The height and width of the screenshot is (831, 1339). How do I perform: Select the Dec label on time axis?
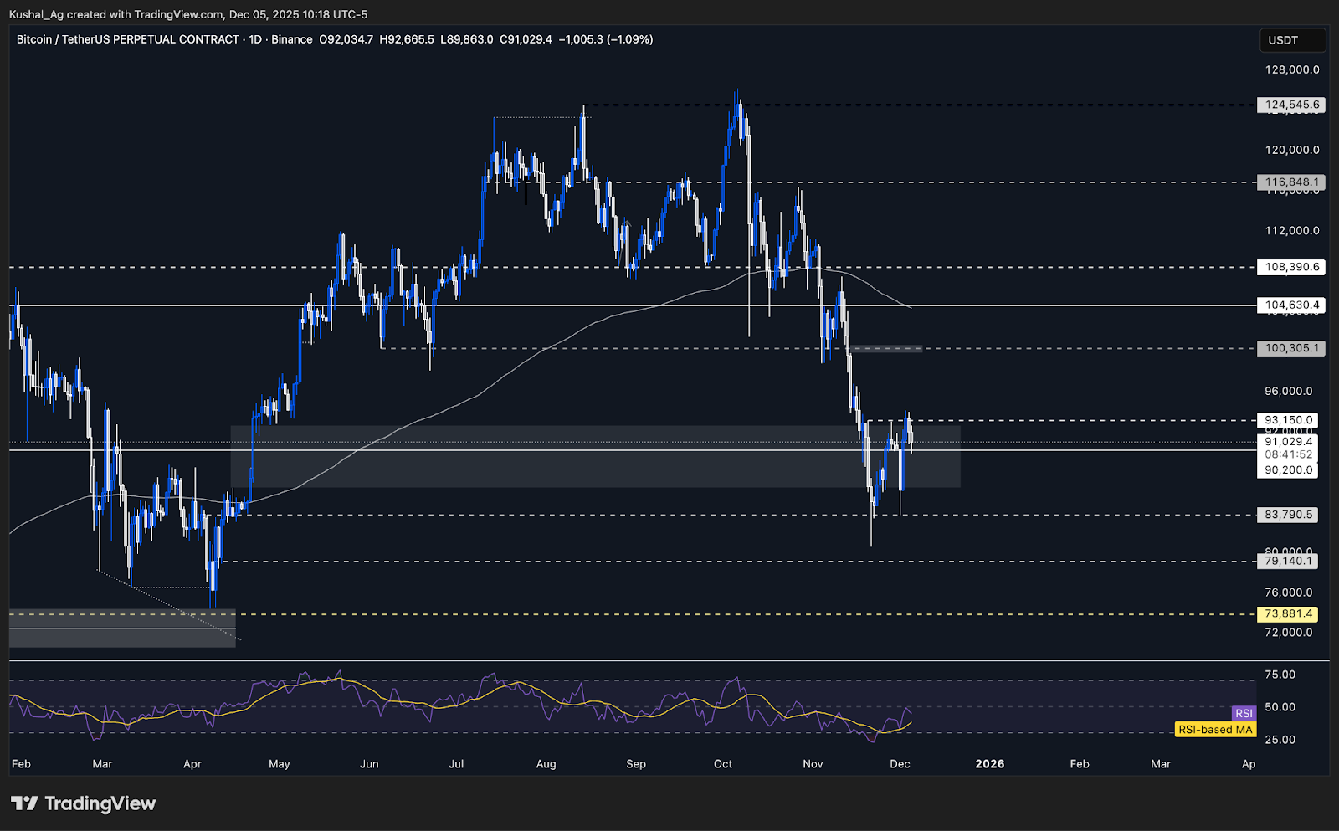click(x=900, y=764)
